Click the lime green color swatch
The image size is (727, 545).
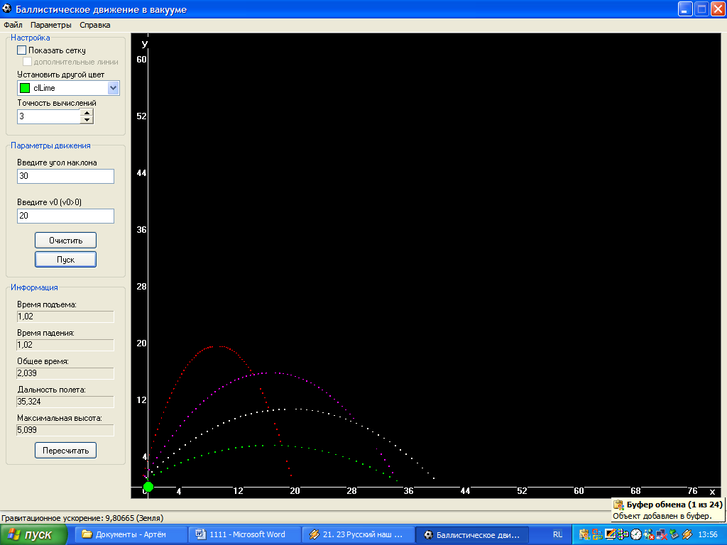pos(25,88)
